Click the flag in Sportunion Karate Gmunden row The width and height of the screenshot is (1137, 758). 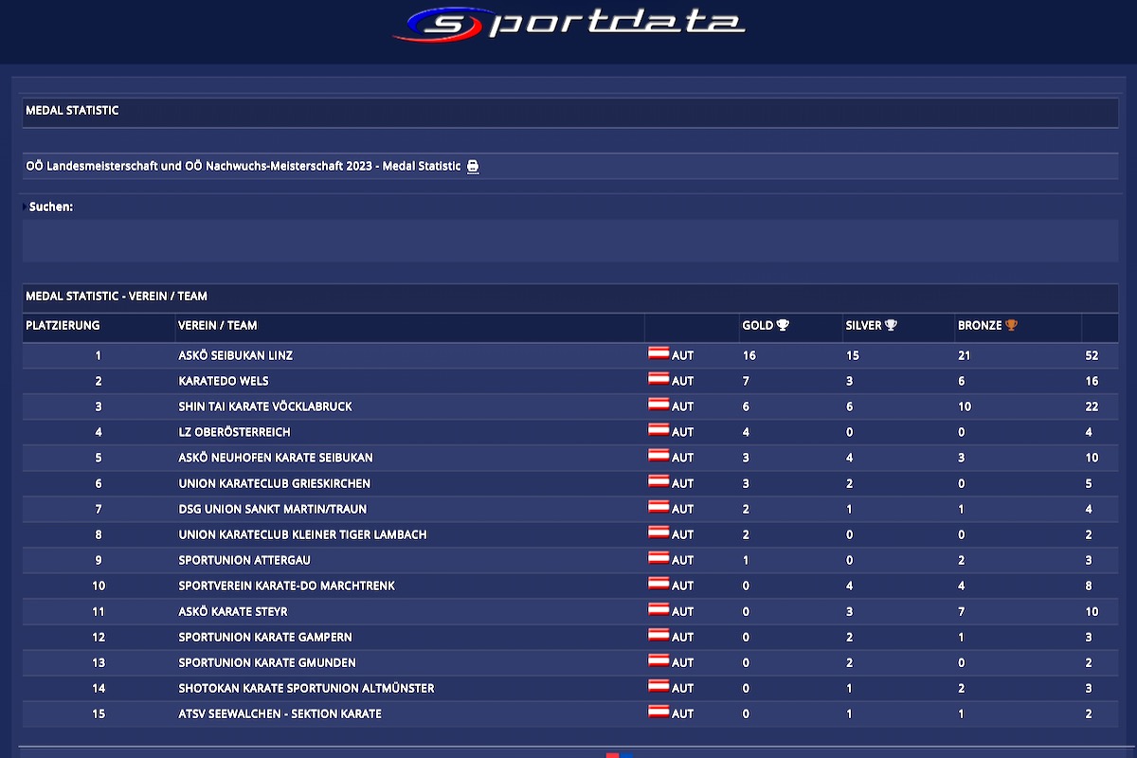pos(659,661)
